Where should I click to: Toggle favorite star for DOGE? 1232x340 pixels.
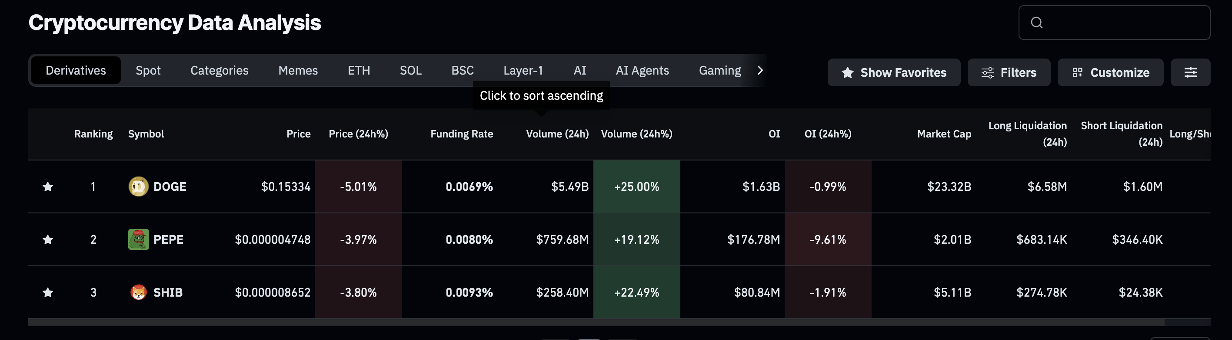[x=48, y=186]
